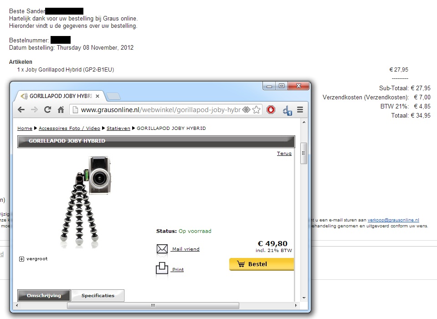
Task: Click the incl. 21% BTW text
Action: (x=274, y=251)
